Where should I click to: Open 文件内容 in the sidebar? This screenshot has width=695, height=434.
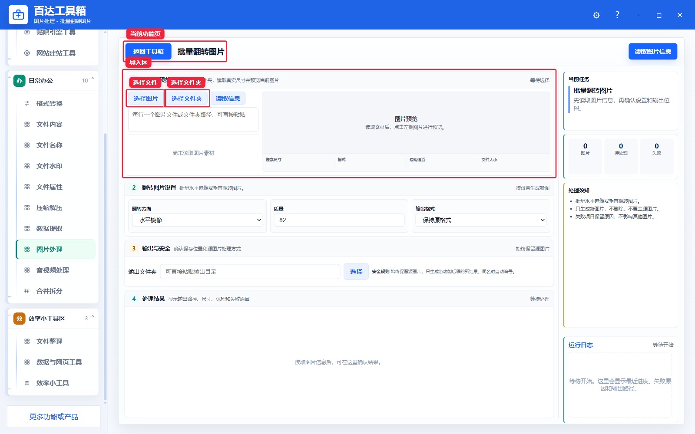pos(56,124)
